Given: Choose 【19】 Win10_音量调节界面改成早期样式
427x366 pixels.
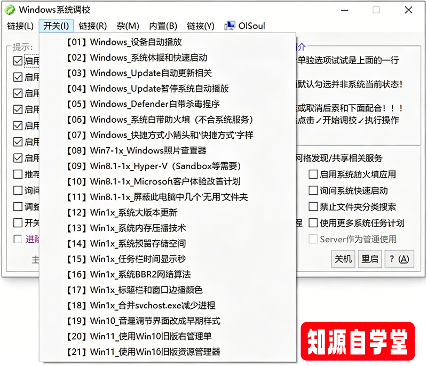Looking at the screenshot, I should point(168,321).
